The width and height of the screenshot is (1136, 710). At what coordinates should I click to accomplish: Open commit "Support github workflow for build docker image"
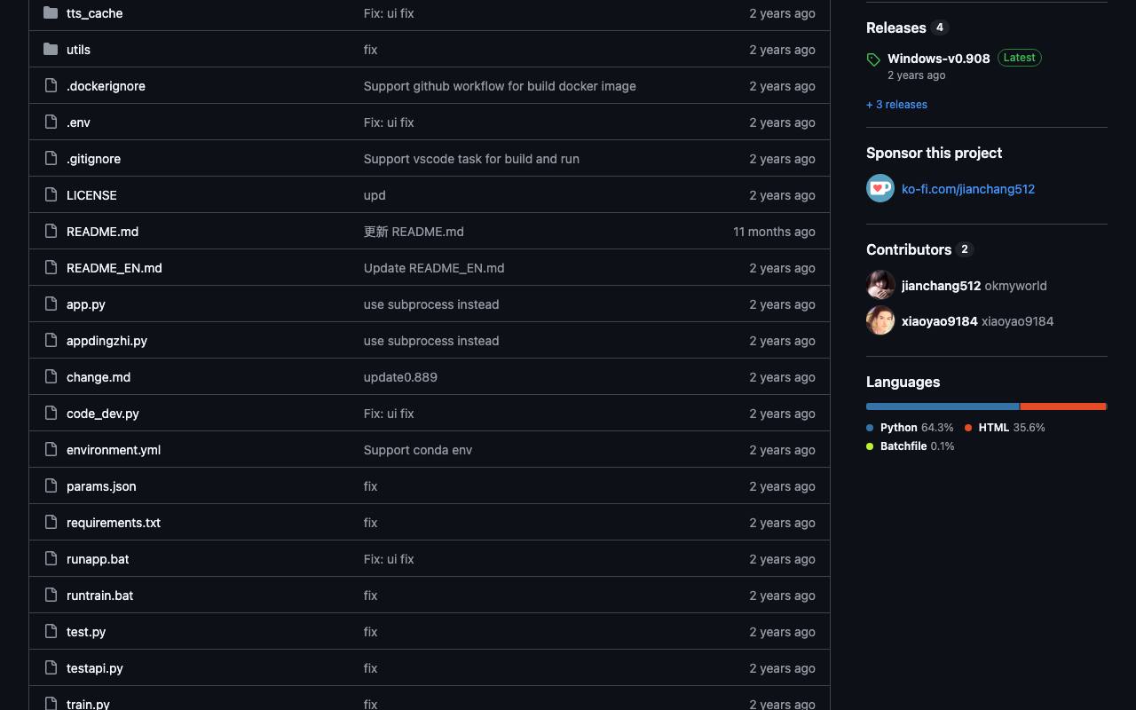500,86
